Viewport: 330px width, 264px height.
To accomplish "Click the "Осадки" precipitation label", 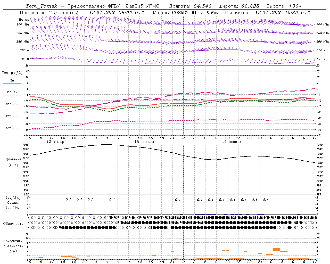I will coord(13,203).
